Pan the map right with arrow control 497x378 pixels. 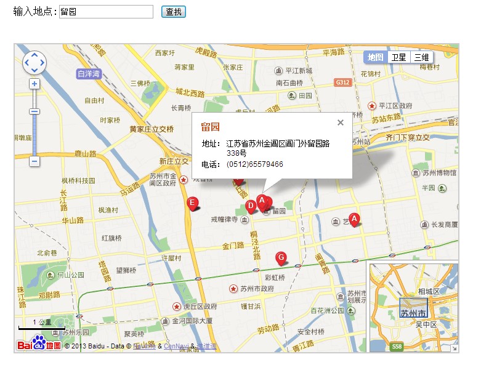[42, 63]
